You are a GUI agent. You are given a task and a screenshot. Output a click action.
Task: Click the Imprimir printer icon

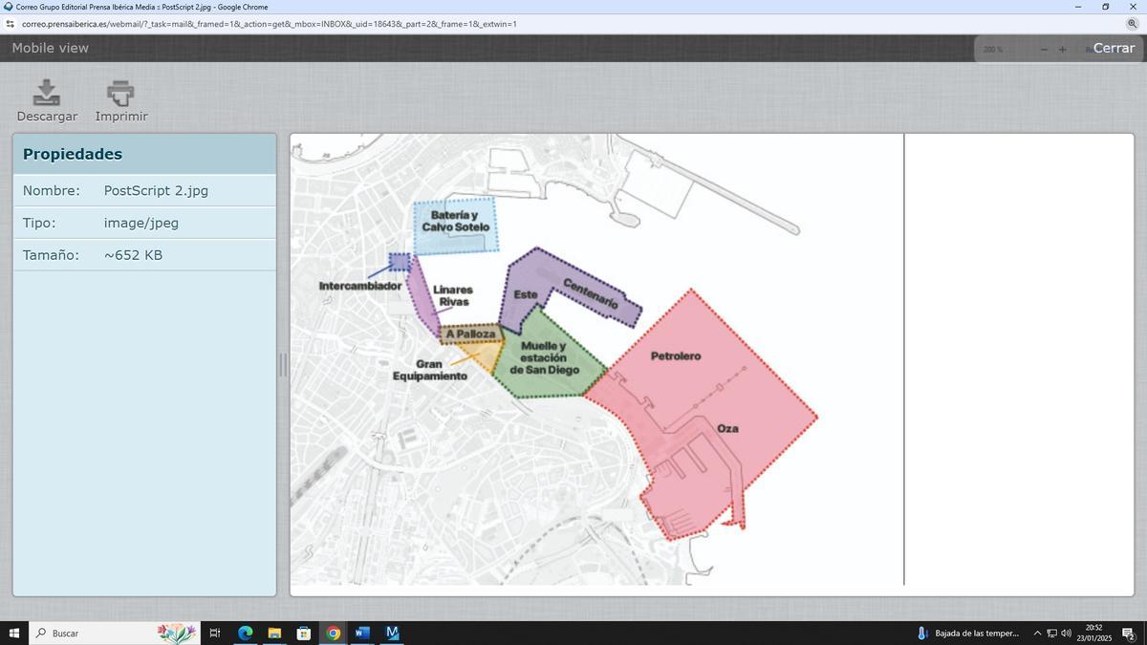[x=120, y=93]
